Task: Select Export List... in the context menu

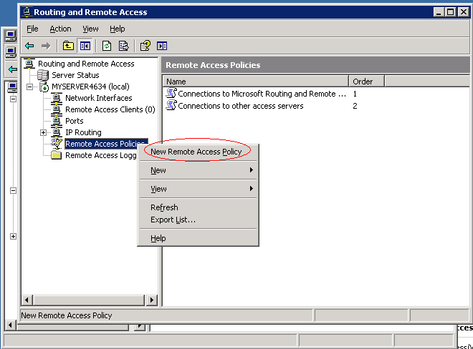Action: point(198,220)
